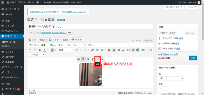
Task: Open the Quicktags dropdown
Action: [36, 54]
